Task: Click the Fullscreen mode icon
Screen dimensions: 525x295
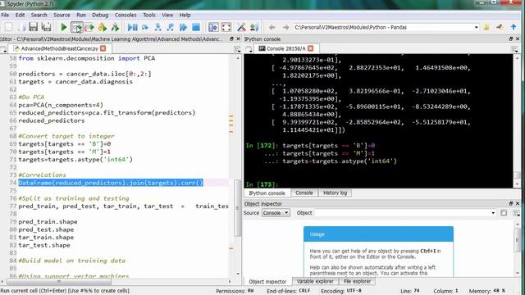Action: (x=226, y=27)
